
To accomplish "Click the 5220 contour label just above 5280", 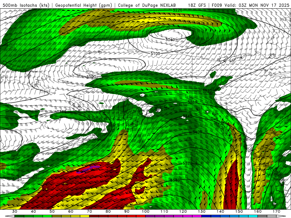I will tap(207, 91).
